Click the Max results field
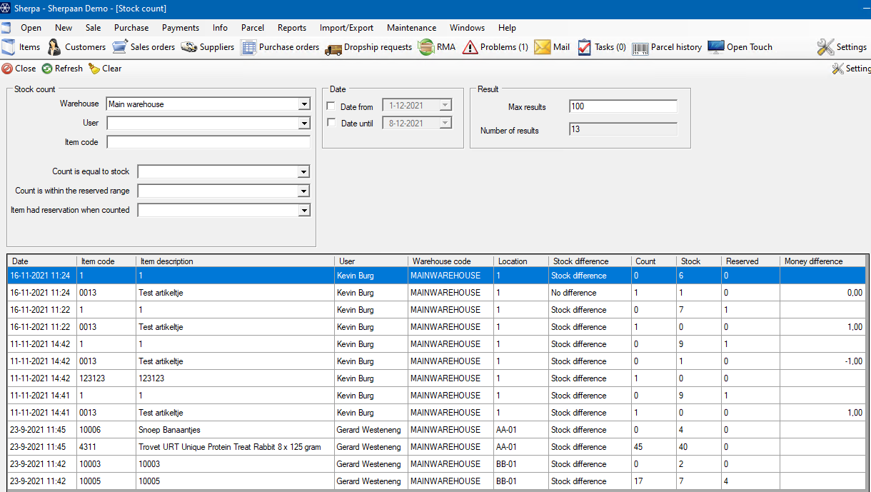 pos(623,106)
